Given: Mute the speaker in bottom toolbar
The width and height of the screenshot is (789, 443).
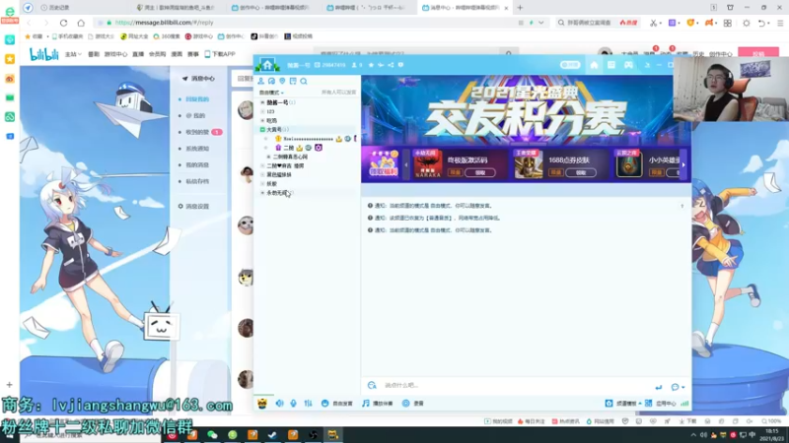Looking at the screenshot, I should (x=279, y=404).
